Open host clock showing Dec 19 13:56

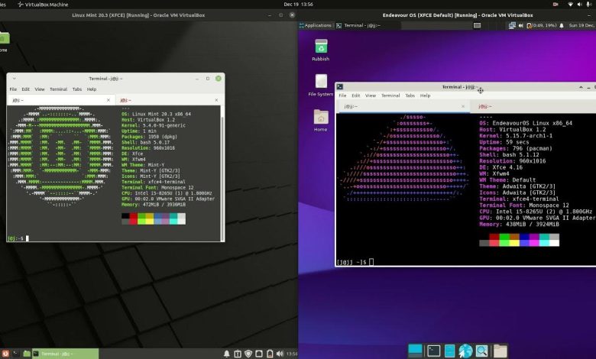click(x=298, y=4)
